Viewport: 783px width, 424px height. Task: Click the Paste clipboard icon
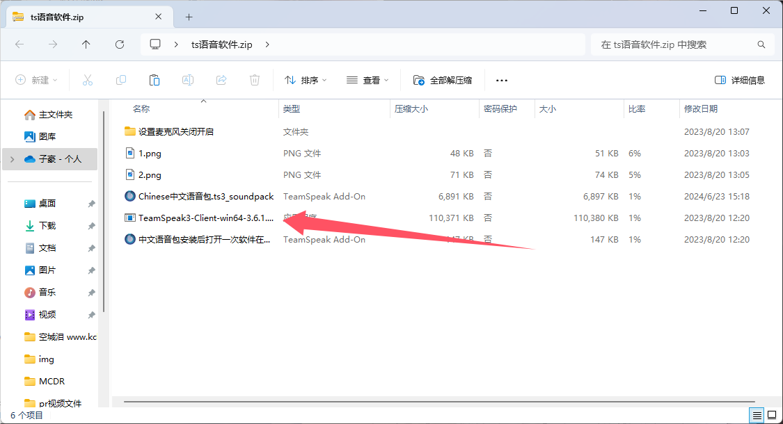point(155,80)
